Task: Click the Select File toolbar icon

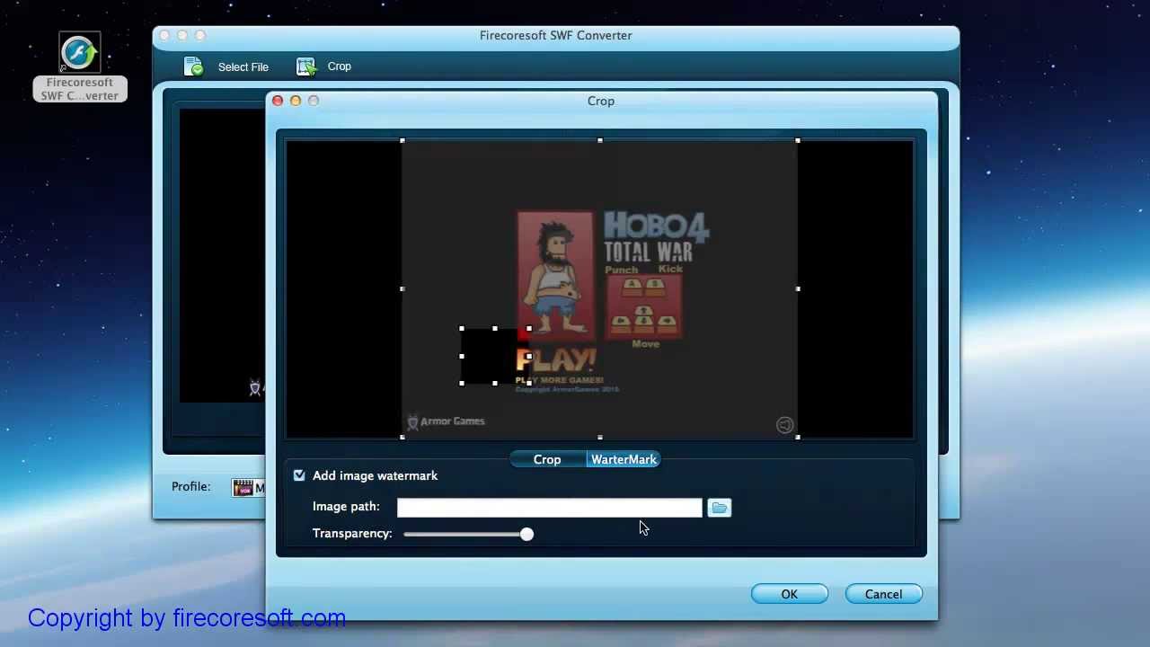Action: click(194, 66)
